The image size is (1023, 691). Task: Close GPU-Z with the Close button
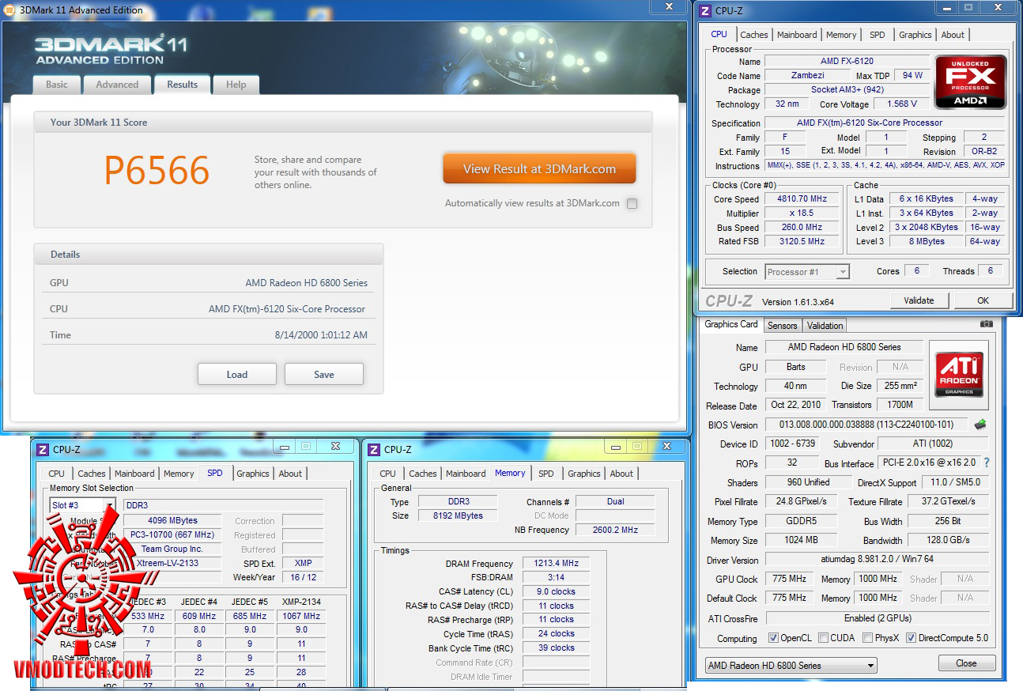coord(966,663)
